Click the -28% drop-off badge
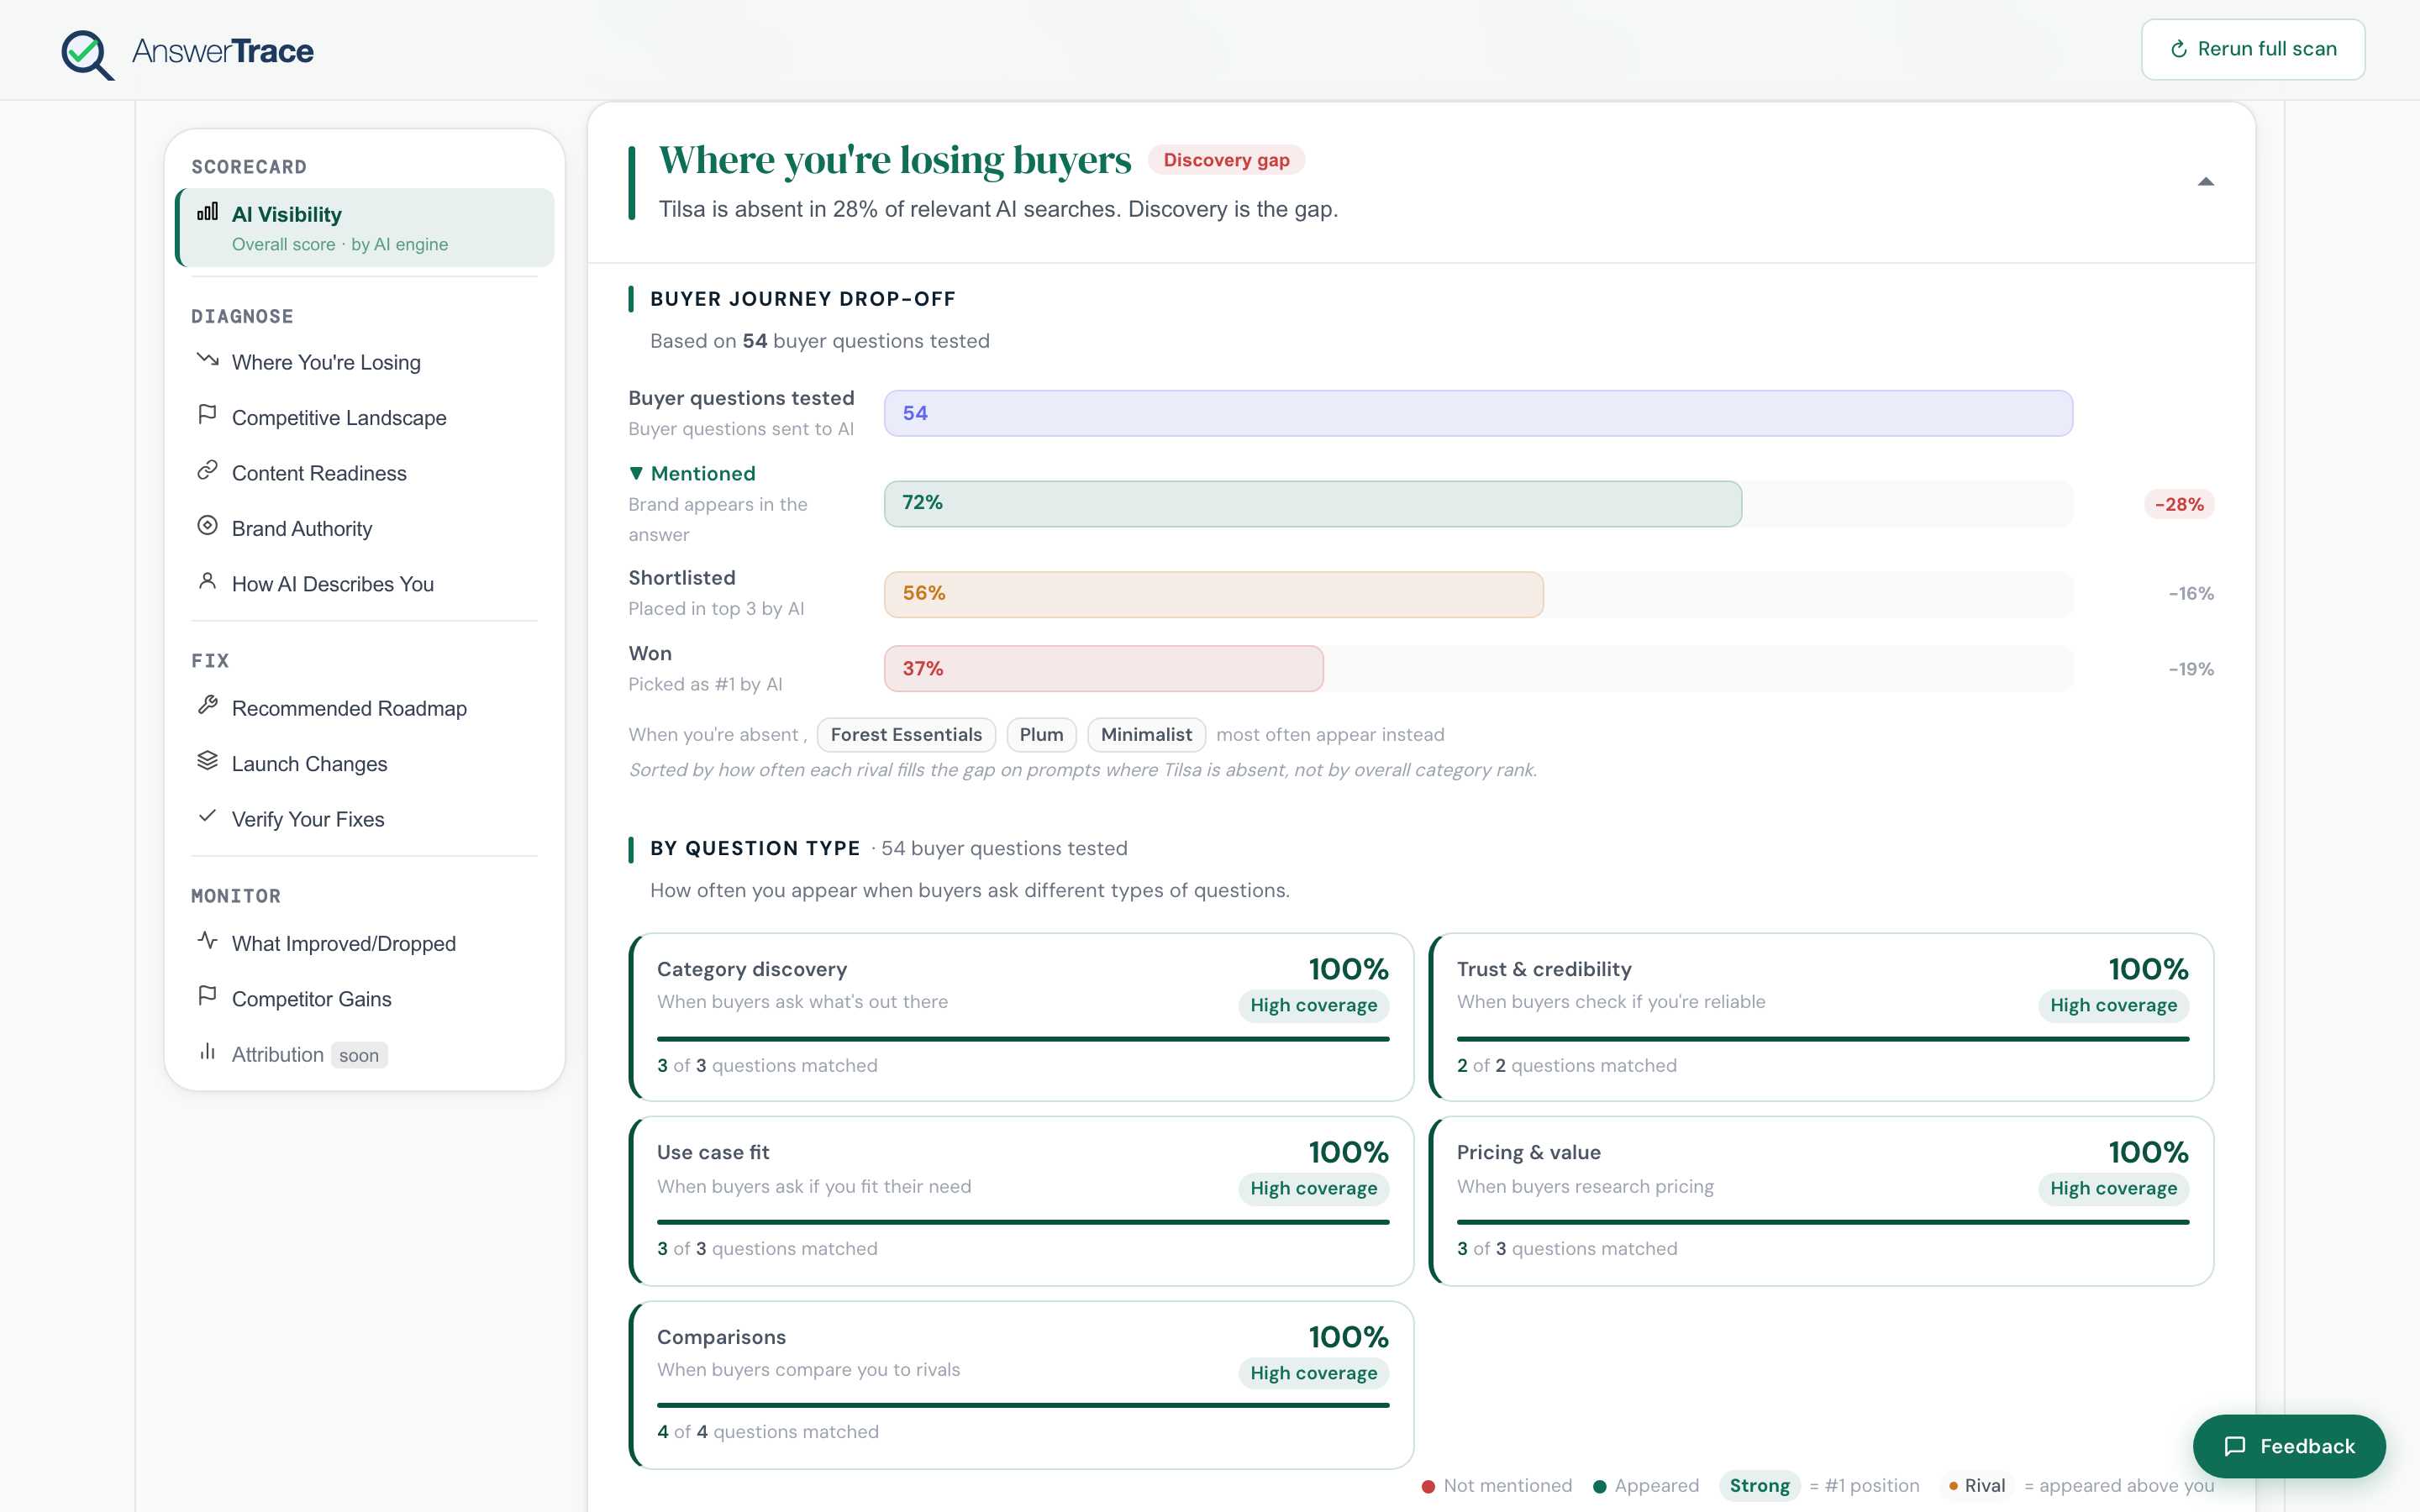This screenshot has width=2420, height=1512. (x=2179, y=504)
